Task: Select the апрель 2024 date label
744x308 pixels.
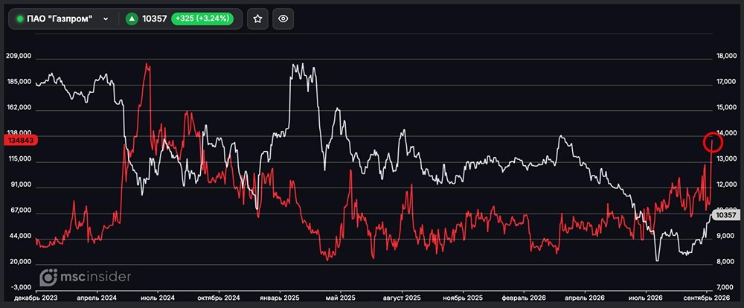Action: [97, 298]
